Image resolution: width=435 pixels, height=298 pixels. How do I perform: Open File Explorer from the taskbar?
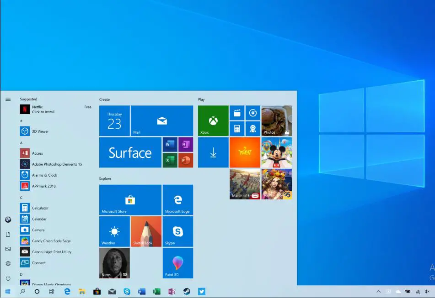tap(82, 291)
